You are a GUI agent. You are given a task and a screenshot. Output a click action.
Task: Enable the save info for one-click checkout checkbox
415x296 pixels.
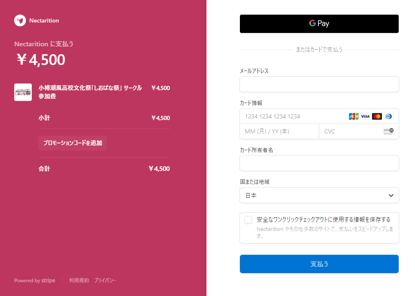(x=248, y=220)
